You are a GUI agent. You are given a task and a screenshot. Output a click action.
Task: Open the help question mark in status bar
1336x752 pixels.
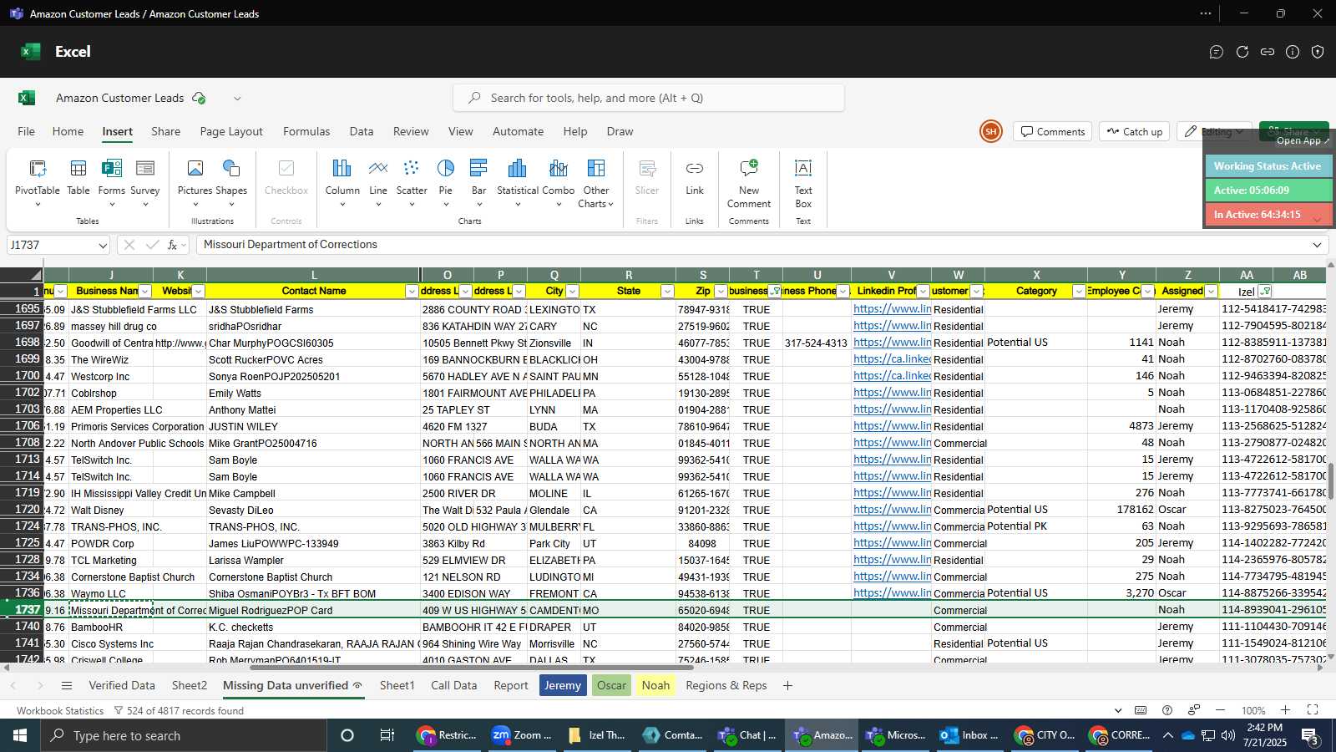click(1167, 710)
